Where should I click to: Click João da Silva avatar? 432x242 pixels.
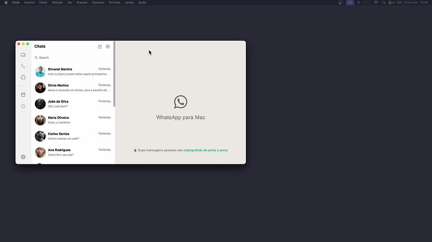40,104
